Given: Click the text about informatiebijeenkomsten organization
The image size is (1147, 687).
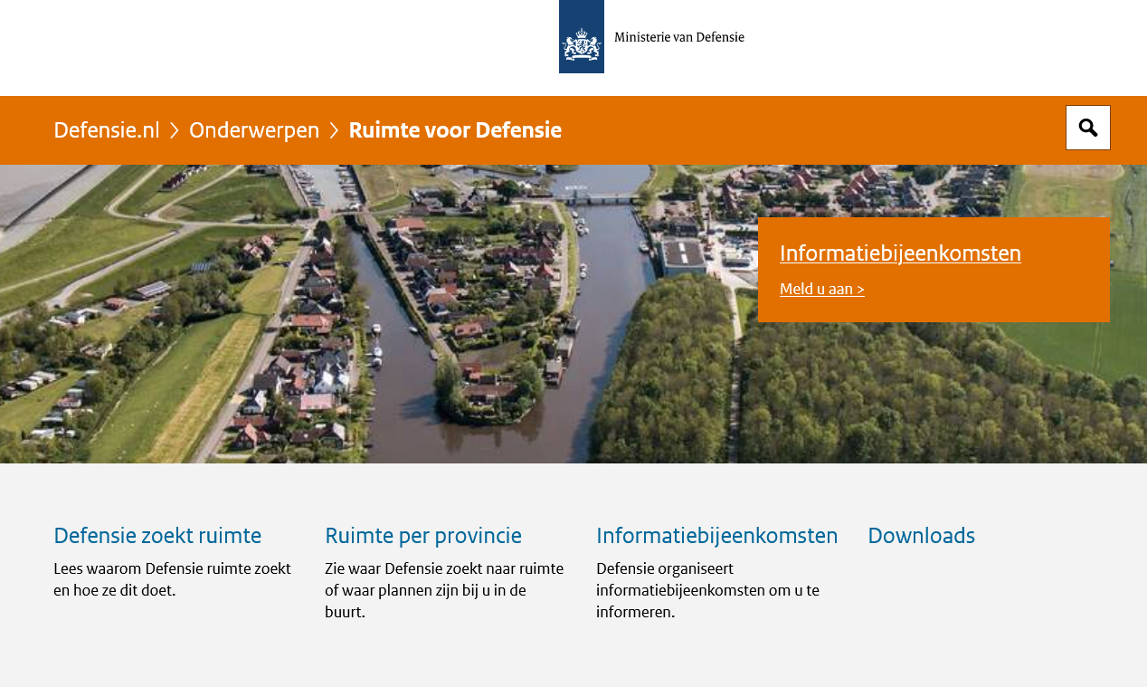Looking at the screenshot, I should tap(707, 590).
